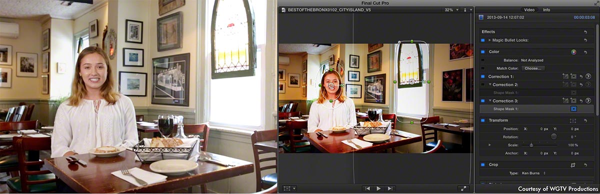Open Correction 3 color board arrow button
Image resolution: width=600 pixels, height=194 pixels.
click(588, 101)
